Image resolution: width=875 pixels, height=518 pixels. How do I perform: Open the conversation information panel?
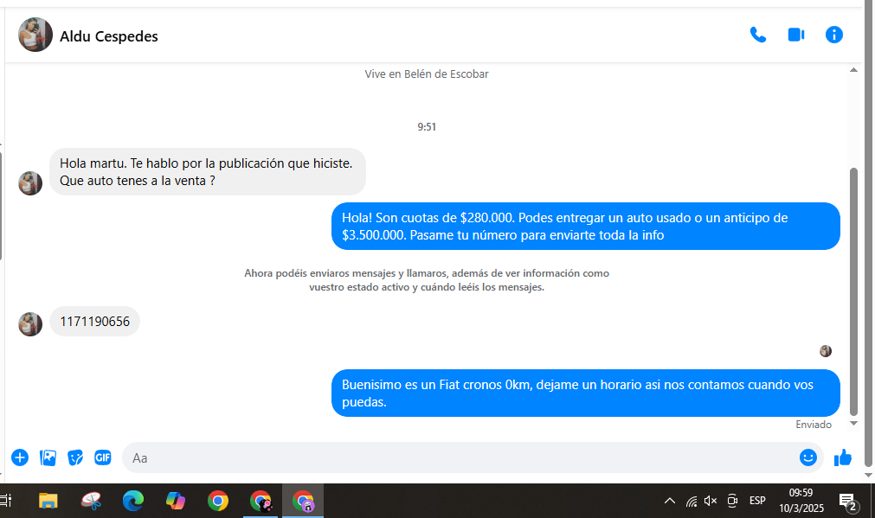833,35
